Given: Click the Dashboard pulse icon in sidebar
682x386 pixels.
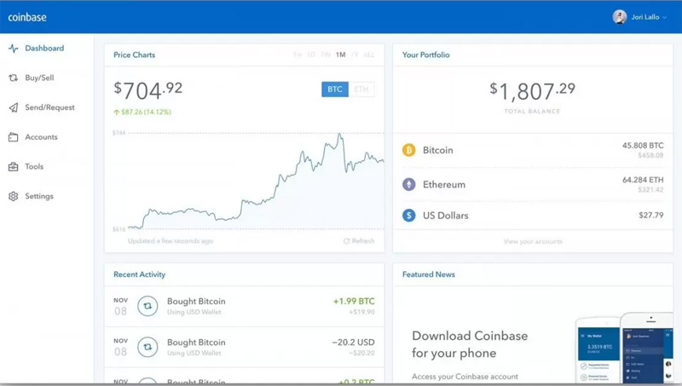Looking at the screenshot, I should 14,49.
